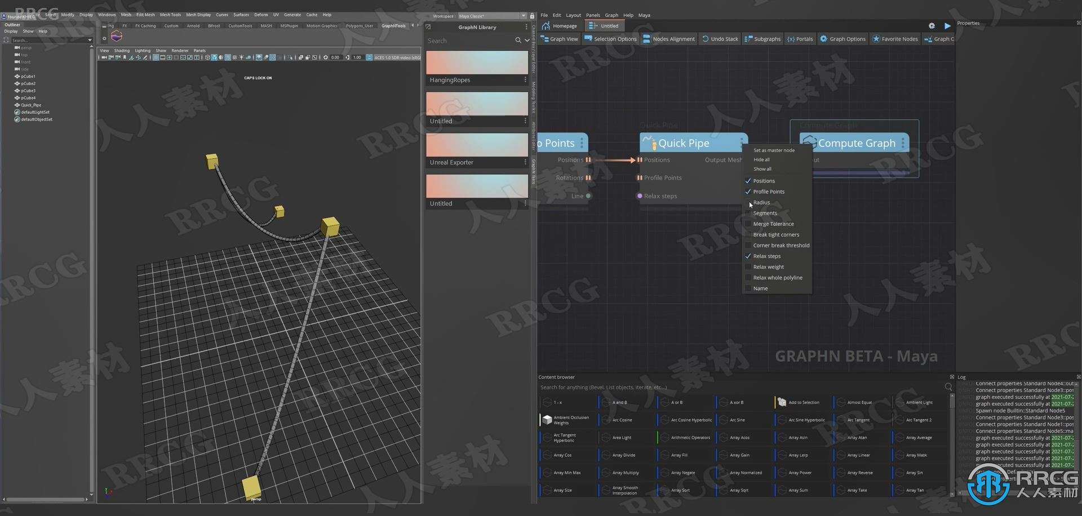Select the Add to Selection node

click(x=804, y=402)
